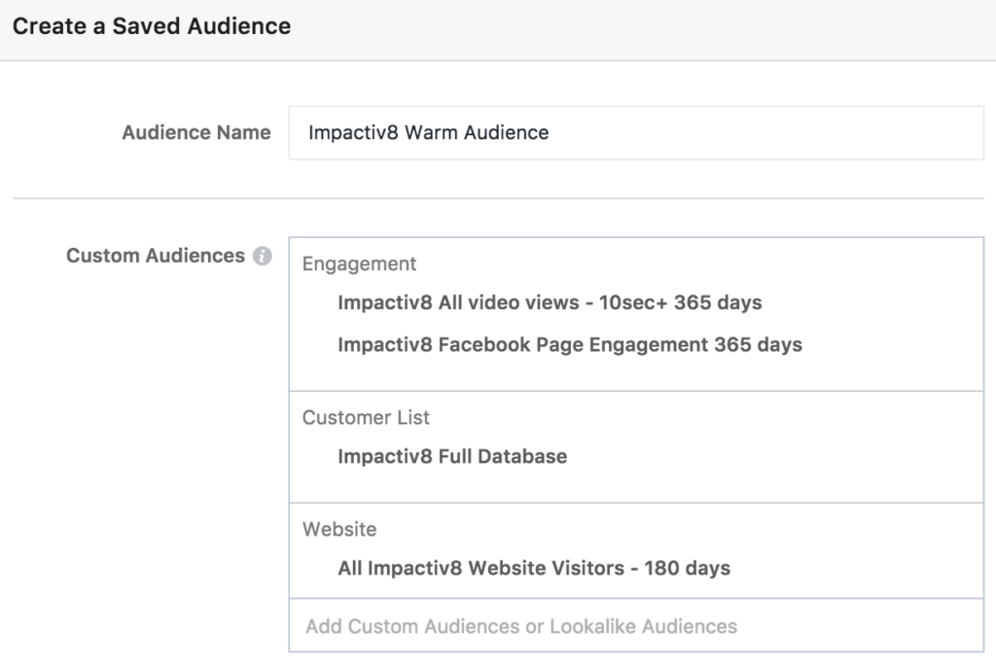Screen dimensions: 996x664
Task: Click the Engagement group heading
Action: (359, 263)
